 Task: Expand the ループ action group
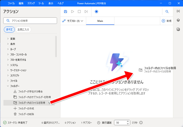coord(13,49)
